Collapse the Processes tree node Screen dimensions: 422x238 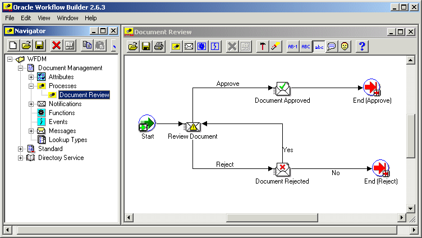(31, 86)
